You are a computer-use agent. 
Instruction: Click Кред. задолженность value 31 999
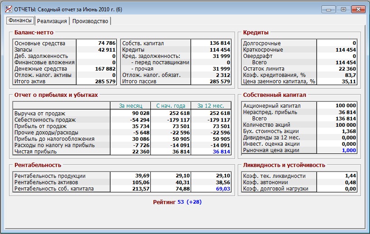tap(221, 56)
